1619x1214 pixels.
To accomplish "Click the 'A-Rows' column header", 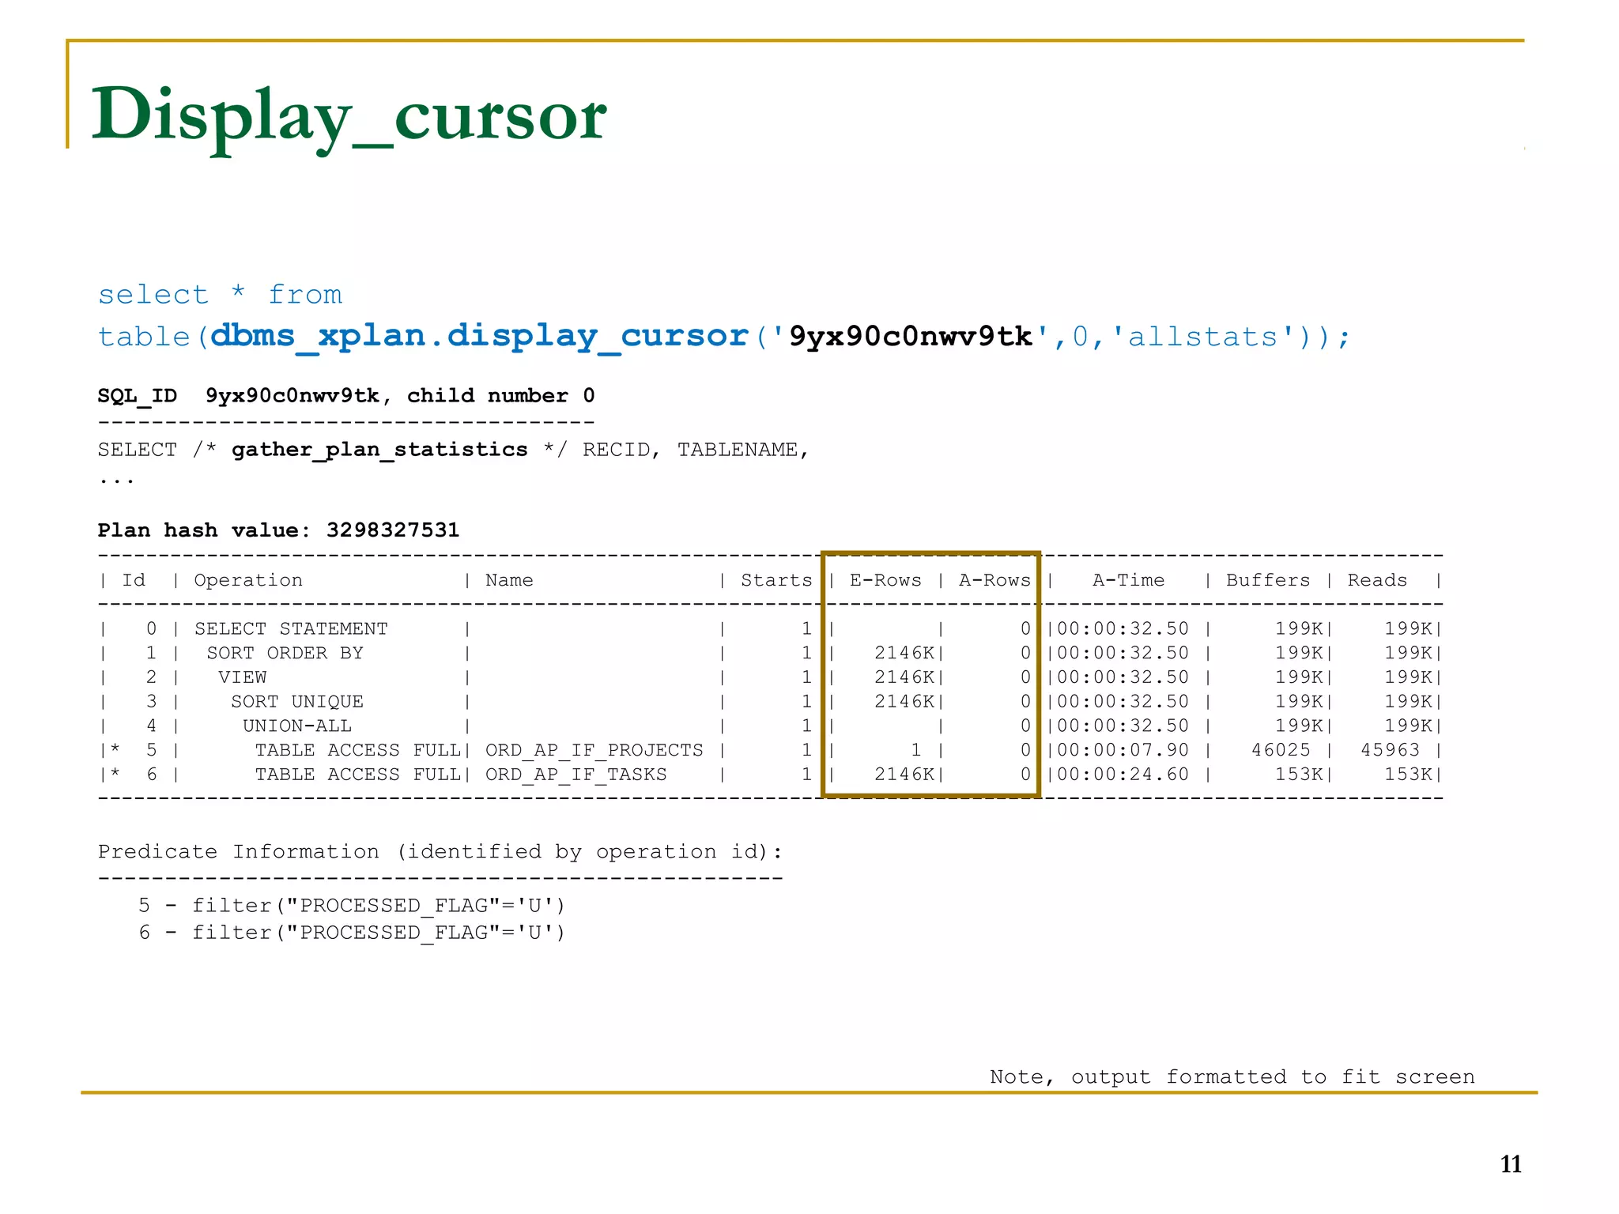I will pyautogui.click(x=994, y=581).
